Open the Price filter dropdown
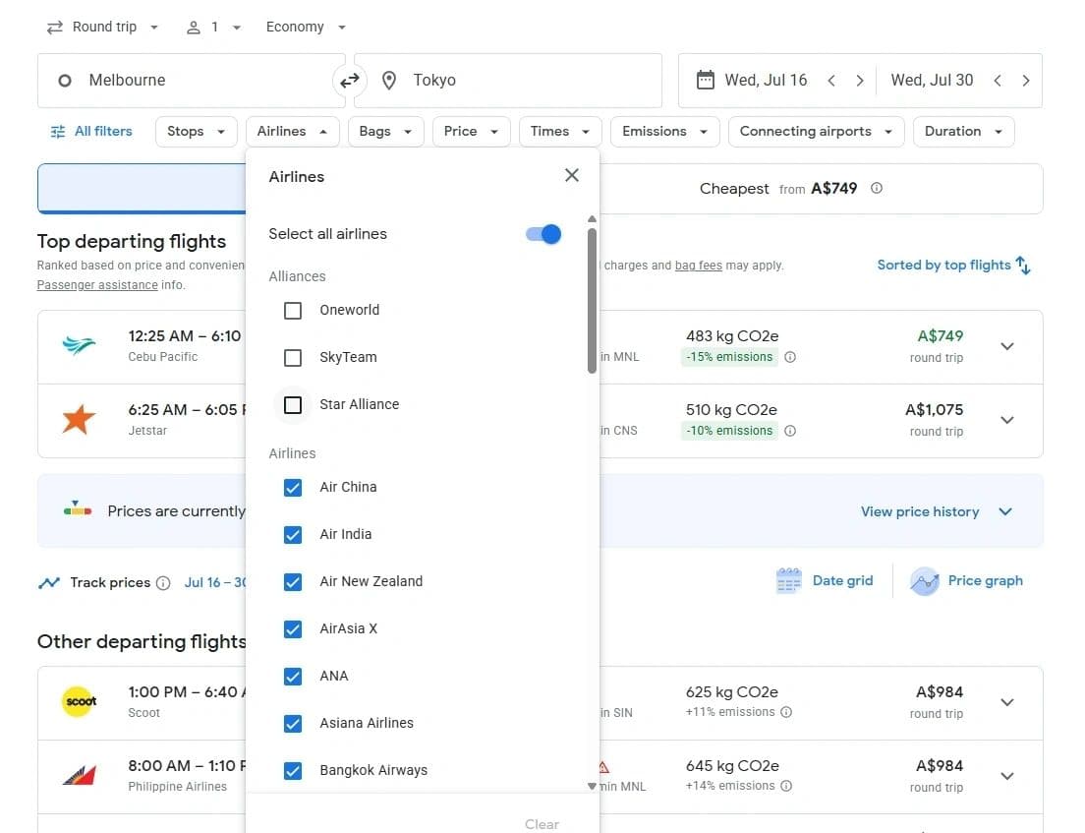 (471, 132)
